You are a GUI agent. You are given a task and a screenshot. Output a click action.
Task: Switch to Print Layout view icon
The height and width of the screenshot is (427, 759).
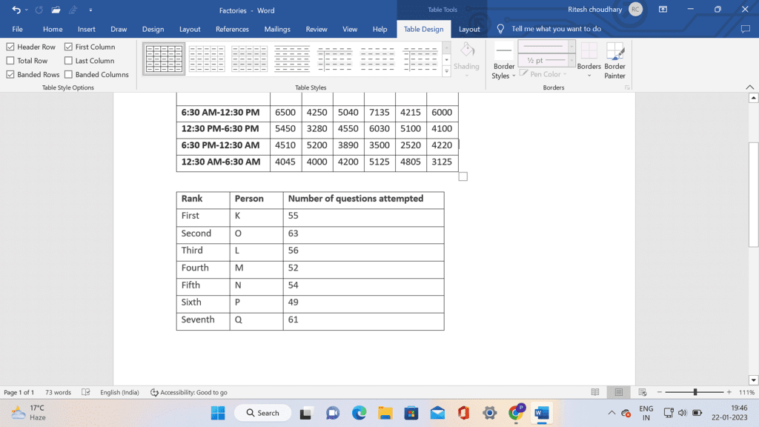(x=619, y=392)
